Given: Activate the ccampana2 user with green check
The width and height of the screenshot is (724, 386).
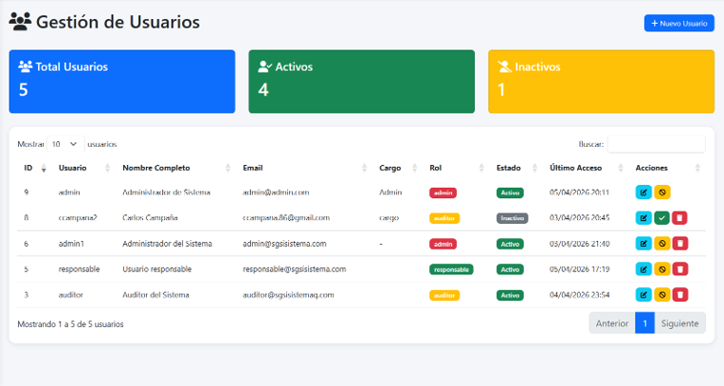Looking at the screenshot, I should (661, 218).
